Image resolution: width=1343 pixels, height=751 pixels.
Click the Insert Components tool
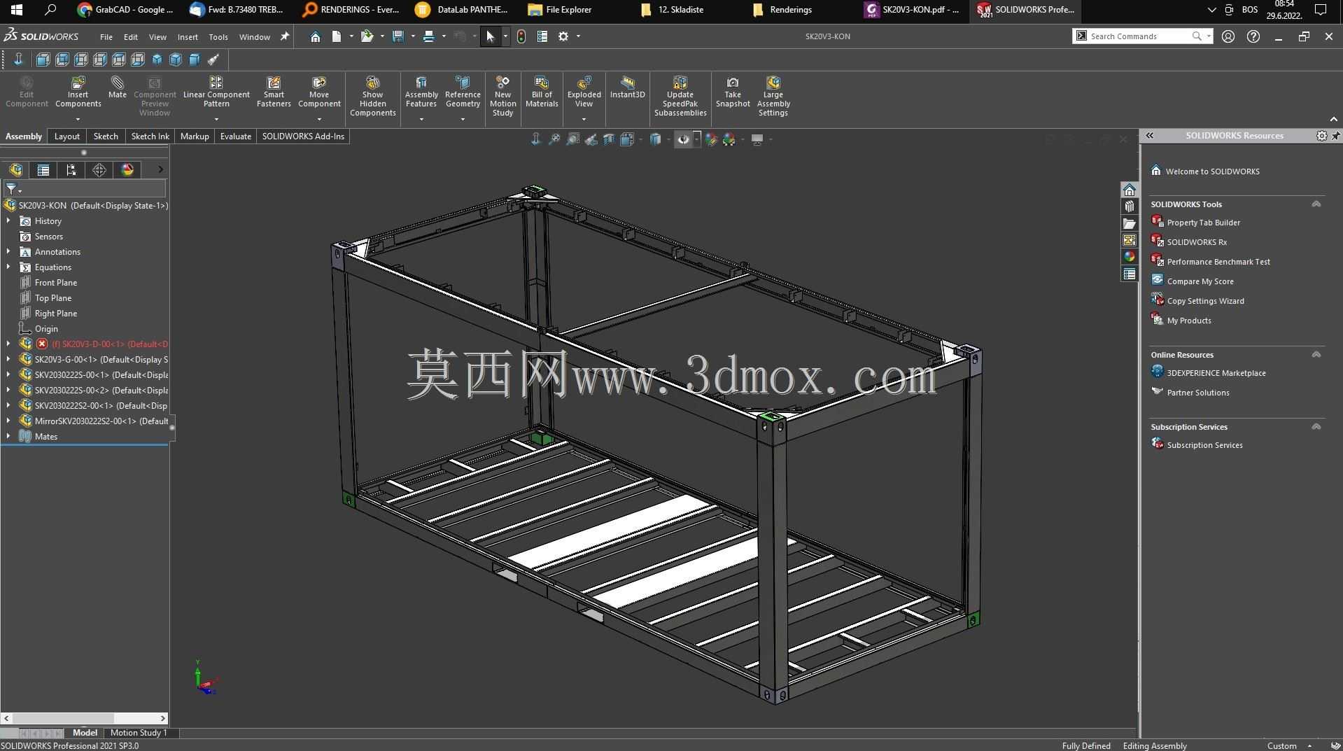tap(78, 92)
